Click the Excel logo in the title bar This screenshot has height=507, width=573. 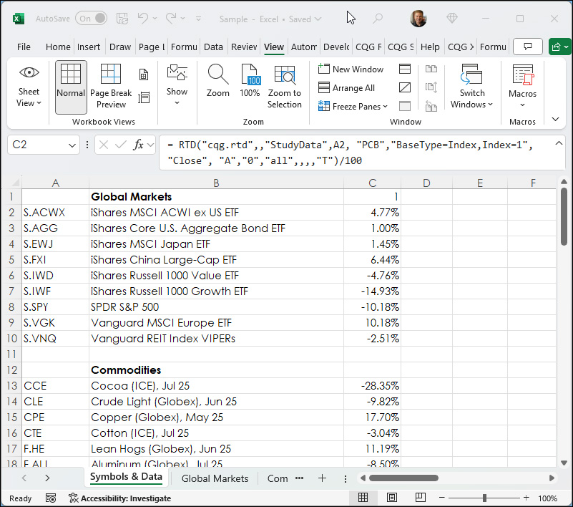coord(19,19)
